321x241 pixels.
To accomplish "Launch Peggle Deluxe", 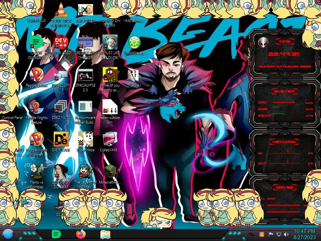I will [36, 77].
